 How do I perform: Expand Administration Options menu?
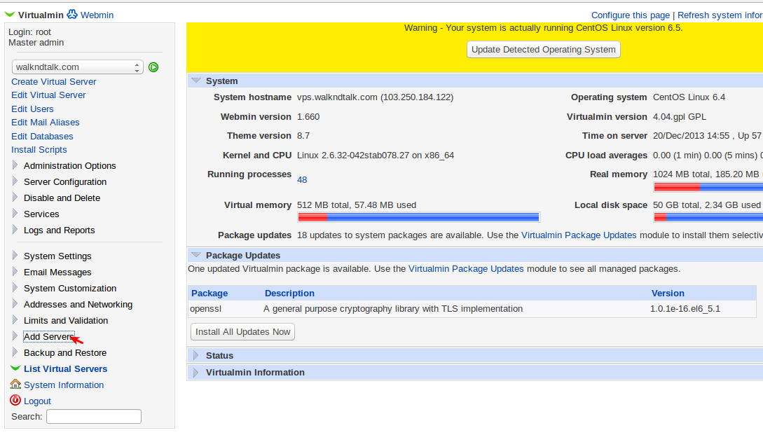click(x=69, y=165)
